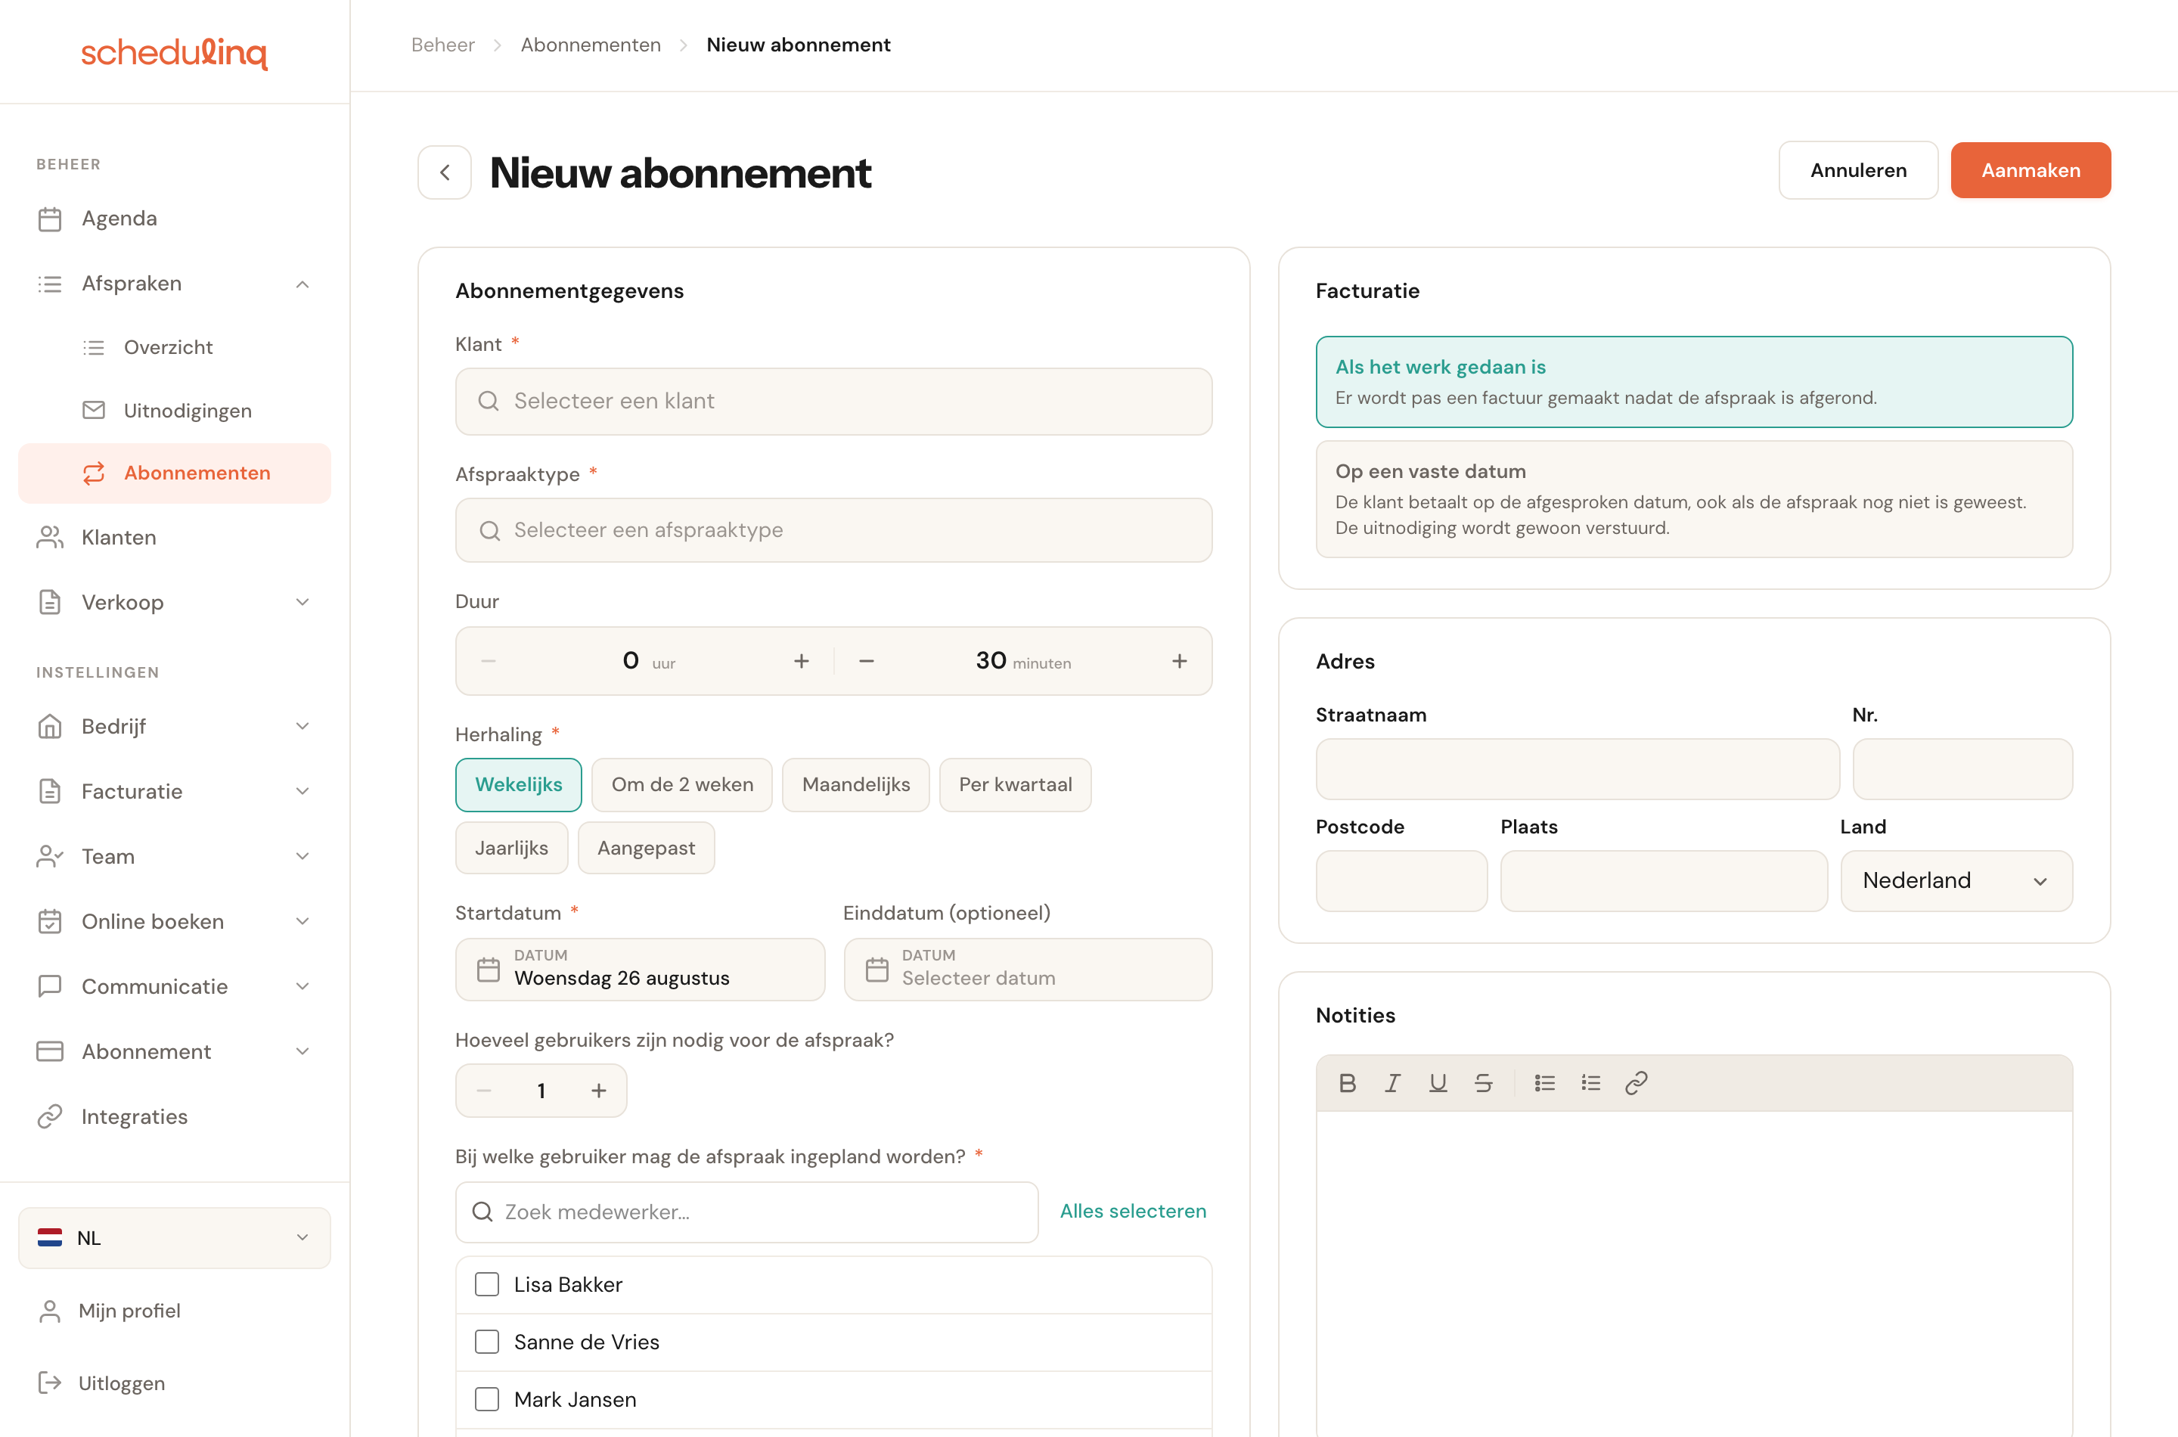Click the Selecteer een klant field
The image size is (2178, 1437).
tap(833, 402)
